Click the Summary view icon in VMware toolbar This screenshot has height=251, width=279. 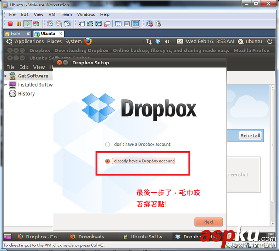[x=118, y=24]
